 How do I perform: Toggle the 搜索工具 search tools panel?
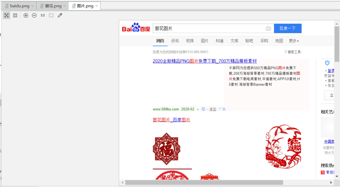tap(292, 52)
